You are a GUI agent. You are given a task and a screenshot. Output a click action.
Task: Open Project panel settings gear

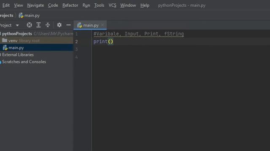[59, 25]
